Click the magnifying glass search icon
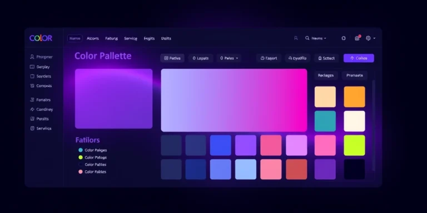Viewport: 427px width, 213px height. (307, 38)
